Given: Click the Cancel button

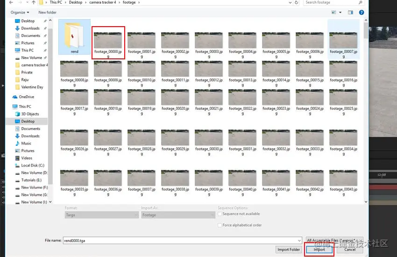Looking at the screenshot, I should pos(350,250).
